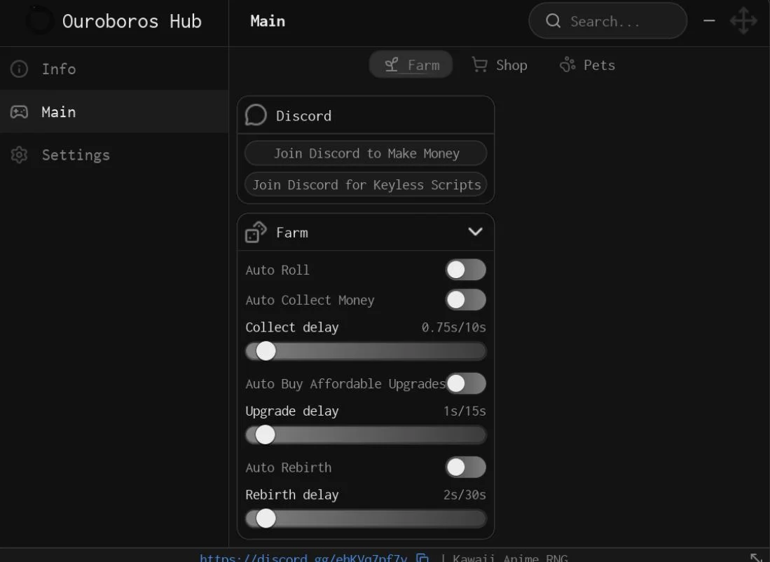Turn on Auto Collect Money
This screenshot has height=562, width=770.
pyautogui.click(x=465, y=300)
